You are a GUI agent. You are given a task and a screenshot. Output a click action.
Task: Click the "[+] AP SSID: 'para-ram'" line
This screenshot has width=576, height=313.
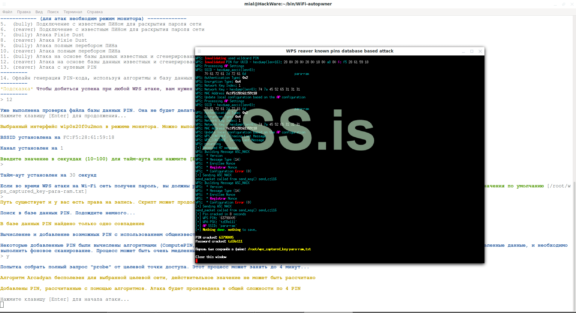pos(216,226)
